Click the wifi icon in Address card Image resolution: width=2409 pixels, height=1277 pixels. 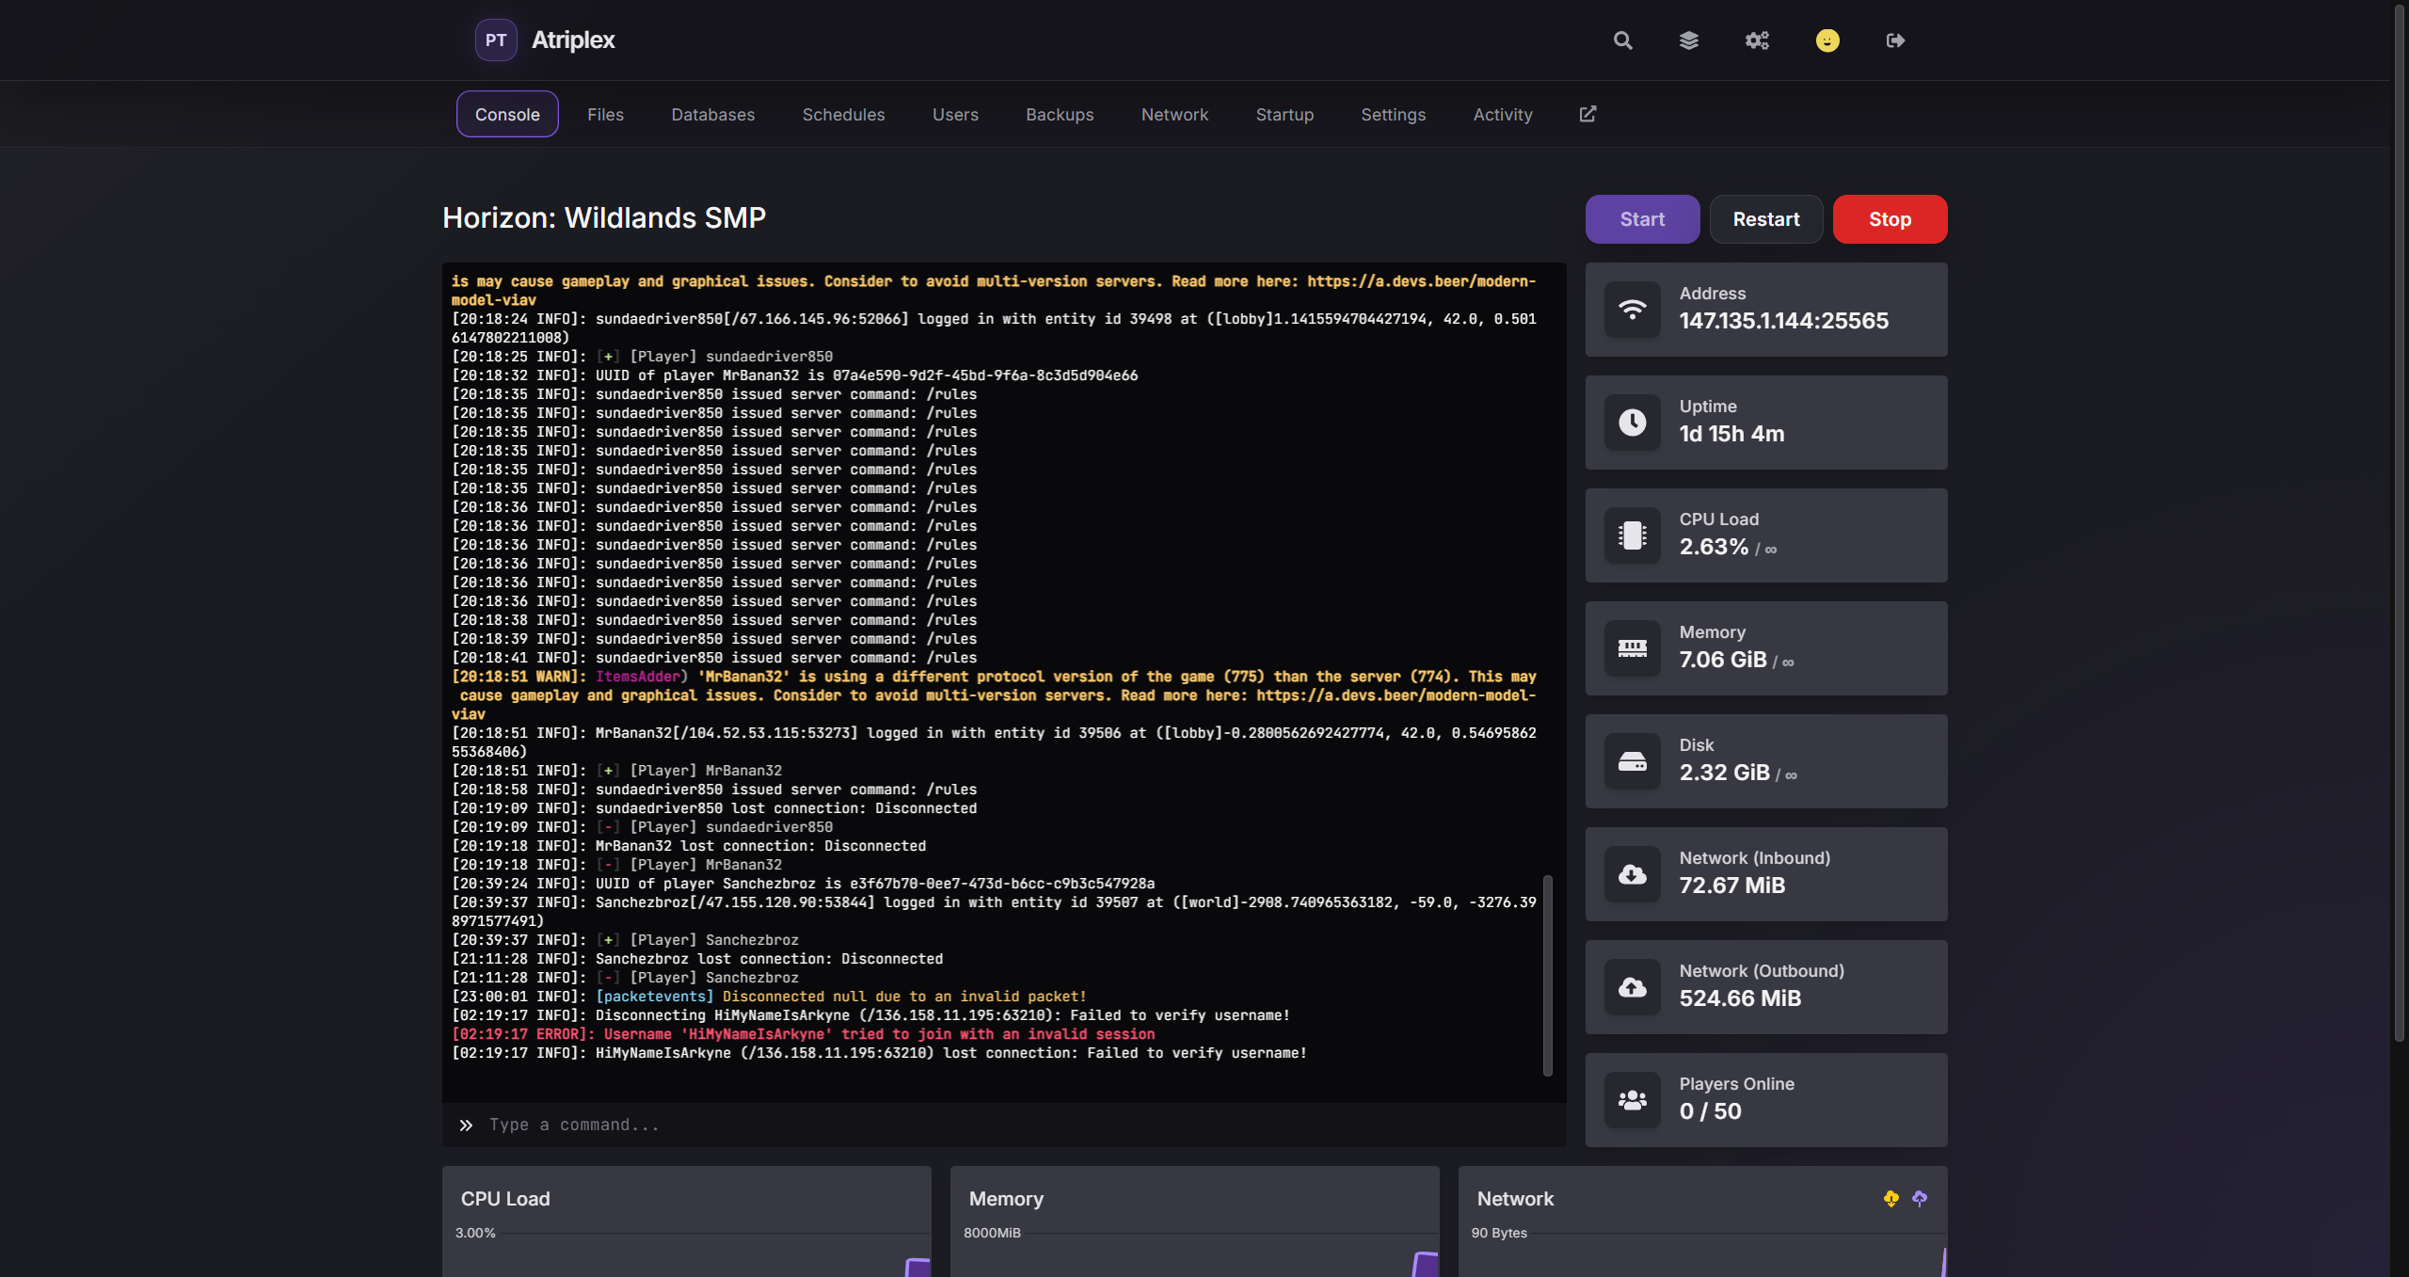point(1633,310)
